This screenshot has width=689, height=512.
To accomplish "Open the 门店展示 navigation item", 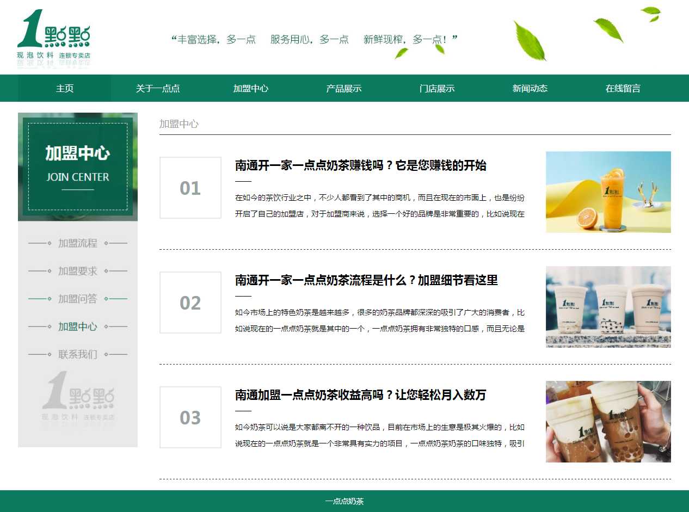I will coord(437,88).
